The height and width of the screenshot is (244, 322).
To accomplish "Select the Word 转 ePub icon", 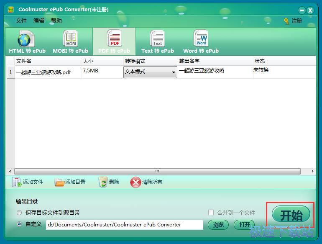I will coord(201,38).
